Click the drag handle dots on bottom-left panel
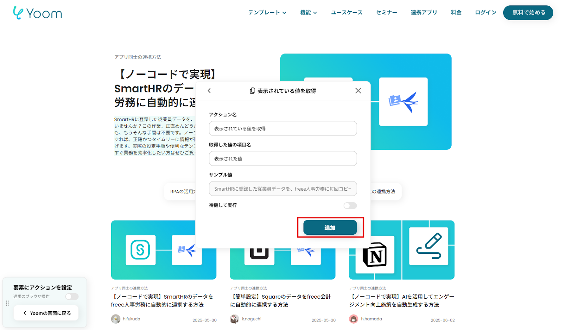 pos(7,303)
